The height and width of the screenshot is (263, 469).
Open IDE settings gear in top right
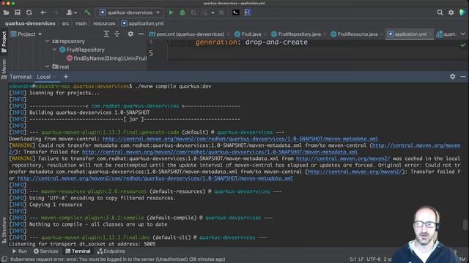[x=451, y=12]
